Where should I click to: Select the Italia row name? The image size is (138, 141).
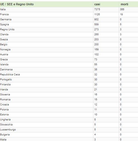tap(3, 9)
